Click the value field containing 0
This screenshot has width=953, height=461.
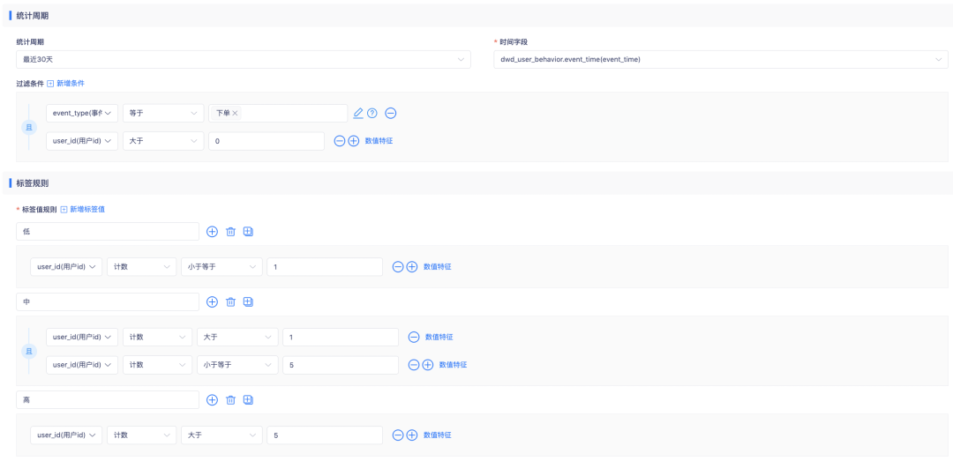pyautogui.click(x=266, y=141)
